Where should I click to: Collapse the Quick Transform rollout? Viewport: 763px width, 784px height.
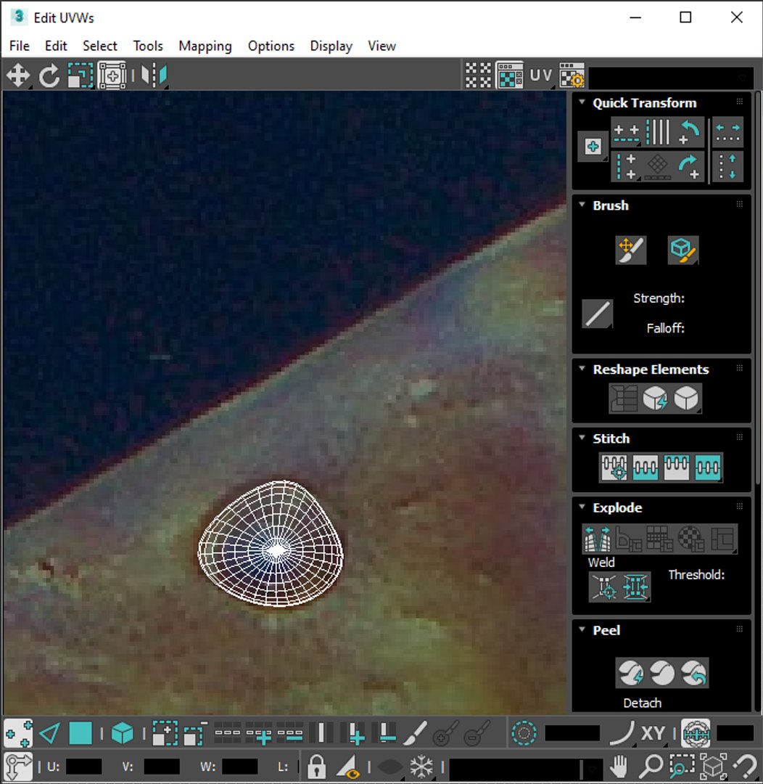pyautogui.click(x=582, y=102)
